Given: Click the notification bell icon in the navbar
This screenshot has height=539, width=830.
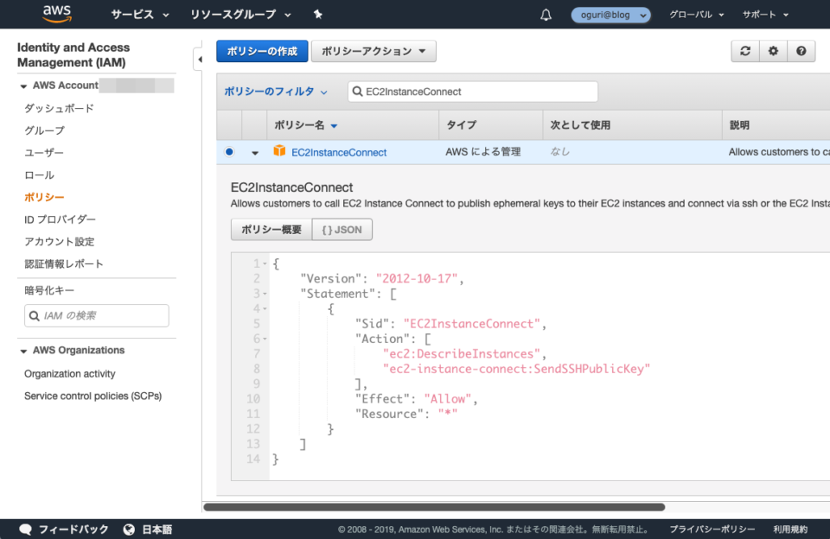Looking at the screenshot, I should 546,14.
